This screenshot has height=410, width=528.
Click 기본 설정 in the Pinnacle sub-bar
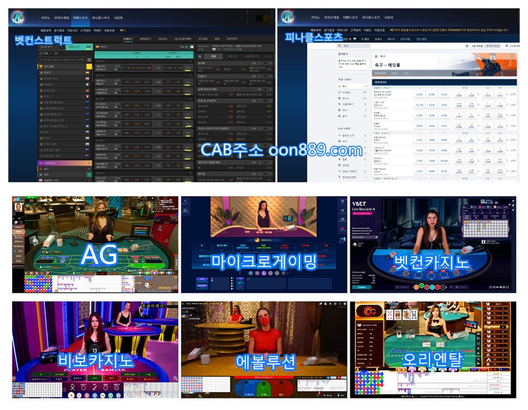421,39
